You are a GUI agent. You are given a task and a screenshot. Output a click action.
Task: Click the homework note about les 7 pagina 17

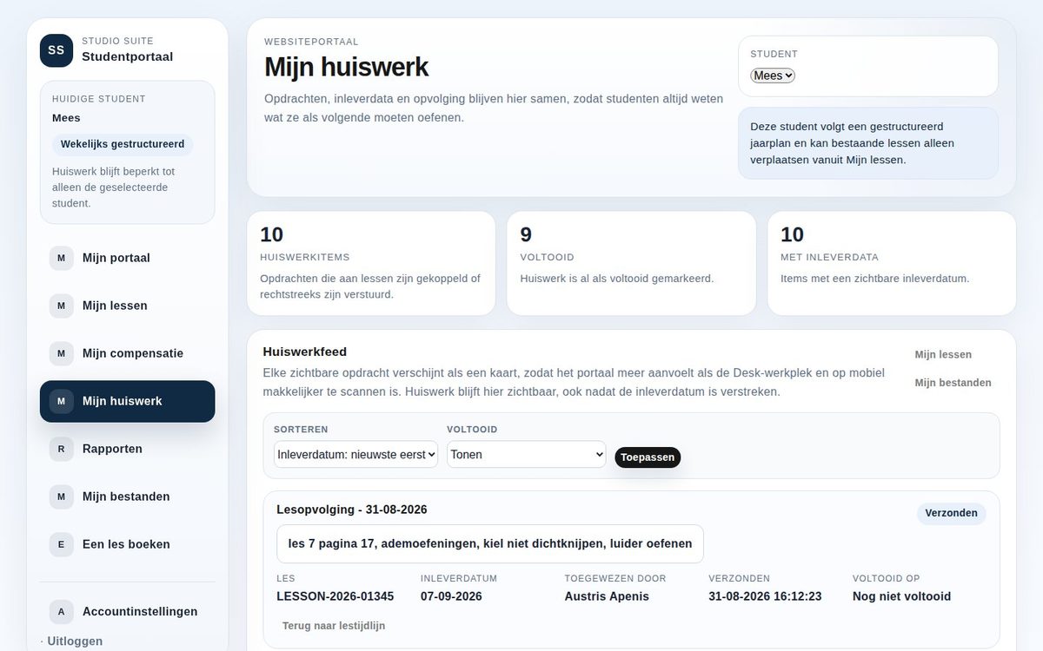[x=490, y=543]
